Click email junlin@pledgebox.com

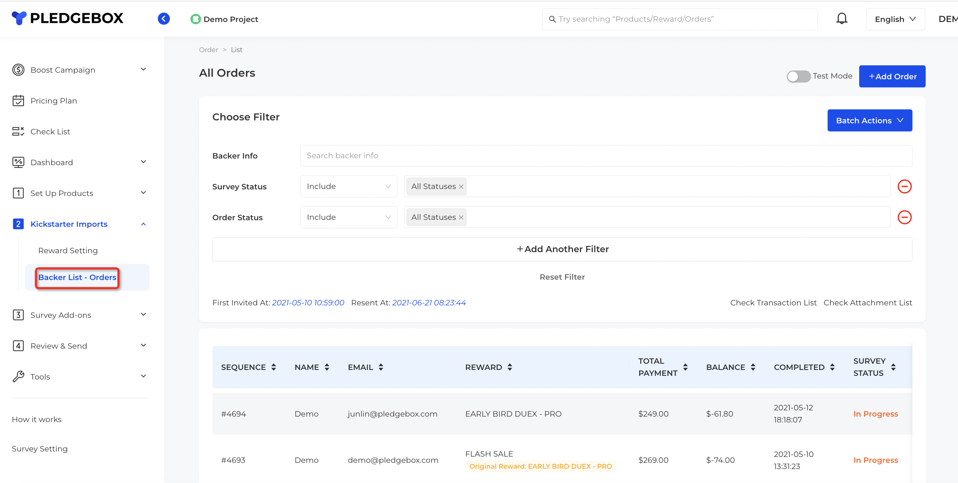[392, 414]
